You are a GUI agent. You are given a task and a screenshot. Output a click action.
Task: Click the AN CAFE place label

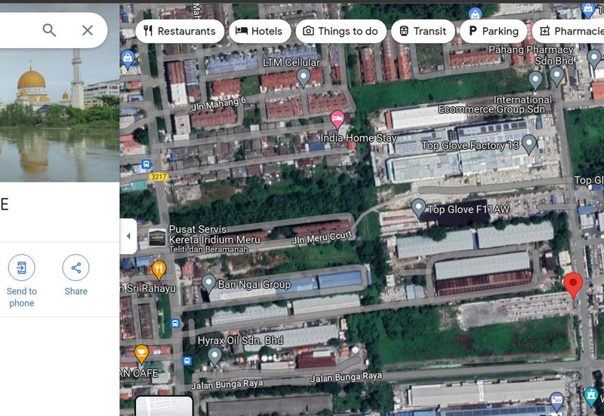[x=139, y=373]
